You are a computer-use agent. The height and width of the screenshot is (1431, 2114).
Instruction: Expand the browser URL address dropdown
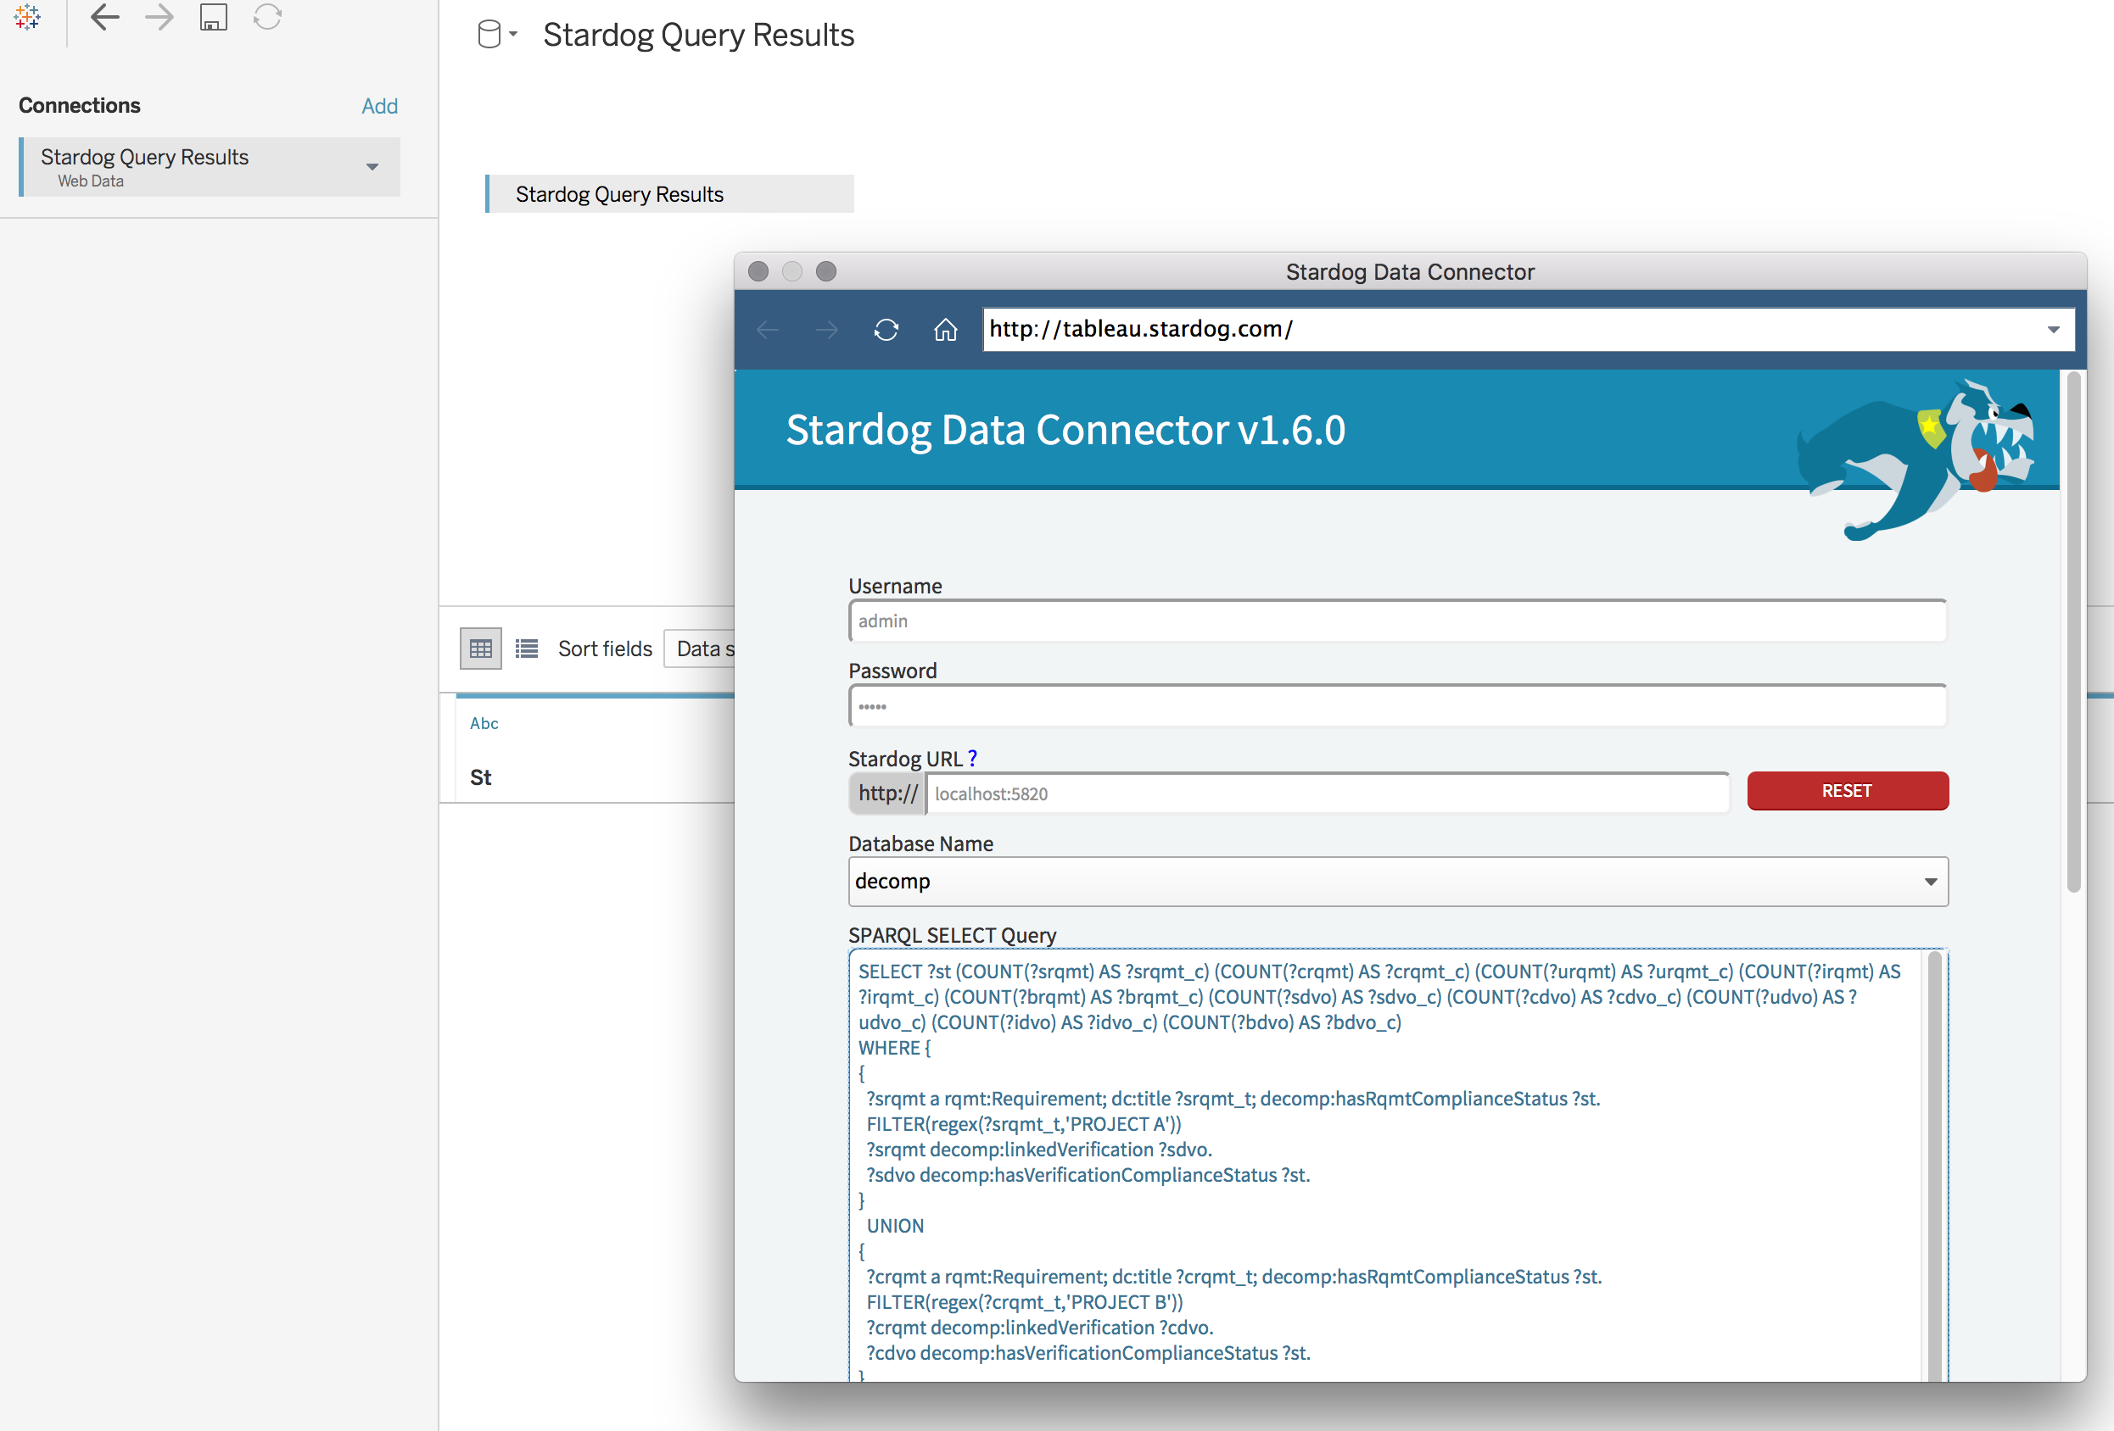pos(2053,329)
